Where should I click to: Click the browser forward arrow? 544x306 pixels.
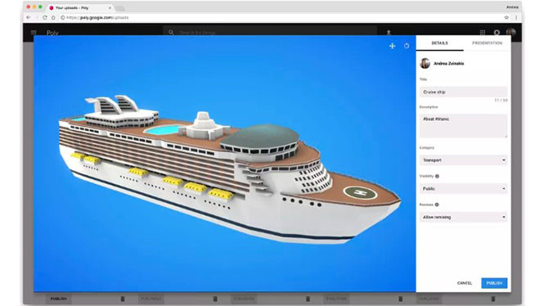point(37,17)
